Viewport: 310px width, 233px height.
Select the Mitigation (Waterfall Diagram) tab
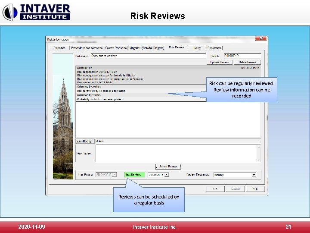(x=147, y=48)
